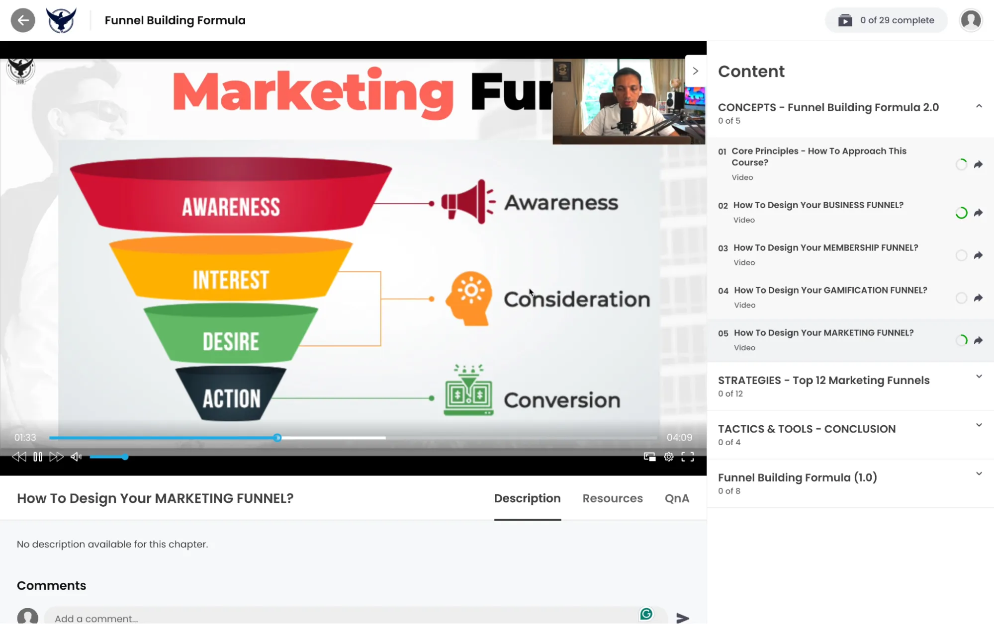Mark Core Principles lesson as complete
The image size is (994, 624).
pyautogui.click(x=961, y=164)
